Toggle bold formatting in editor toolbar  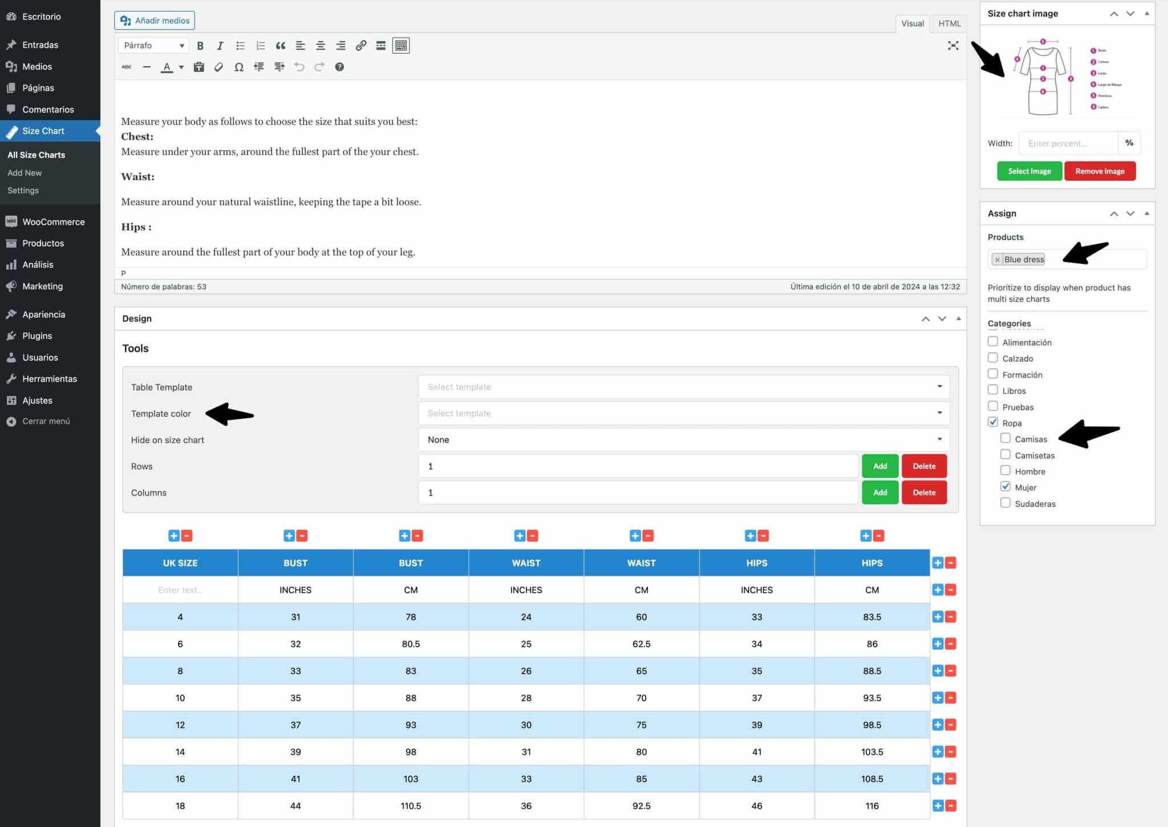(x=200, y=46)
